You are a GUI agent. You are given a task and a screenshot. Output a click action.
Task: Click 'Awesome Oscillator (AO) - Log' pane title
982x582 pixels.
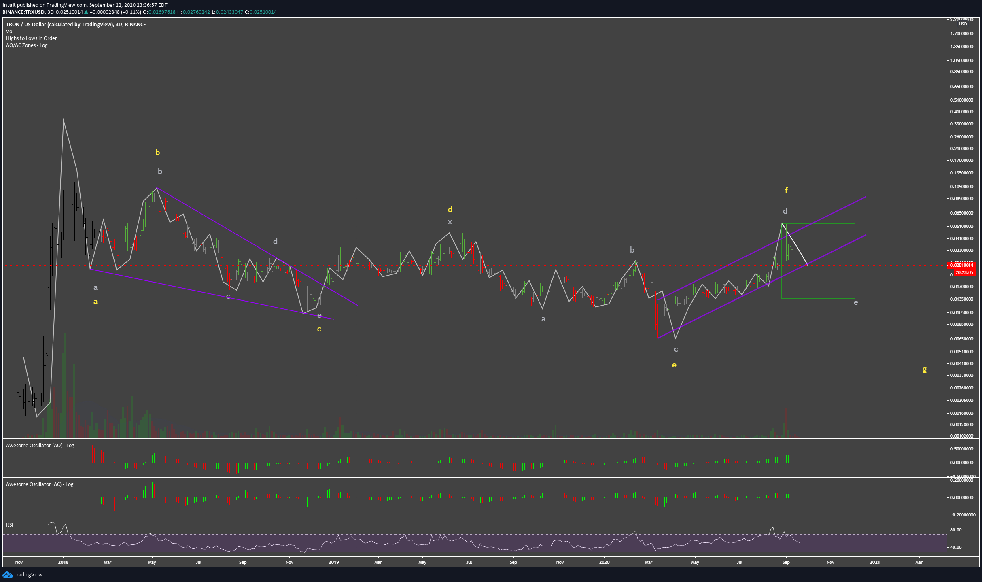coord(40,445)
